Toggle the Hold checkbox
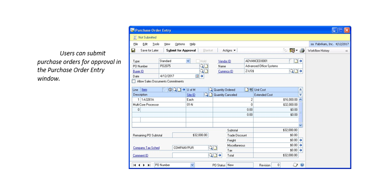This screenshot has height=179, width=378. 198,61
